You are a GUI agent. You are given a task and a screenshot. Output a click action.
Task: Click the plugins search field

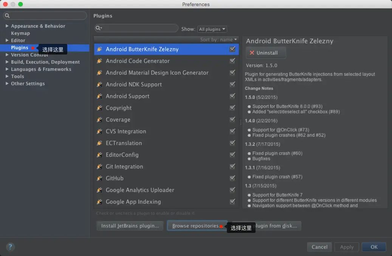(x=136, y=28)
